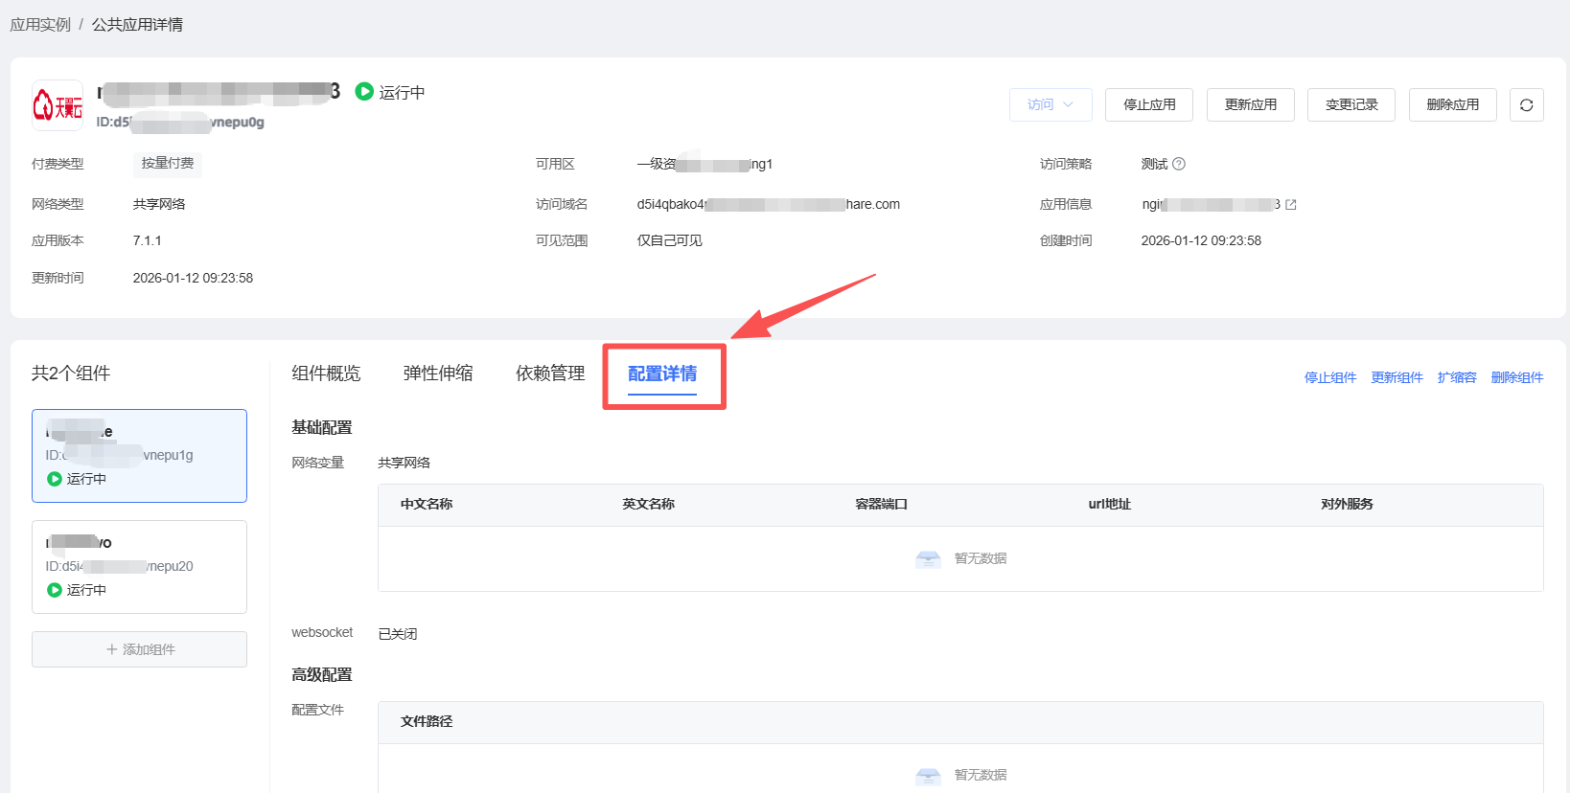Click the 扩缩容 scaling link
This screenshot has height=793, width=1570.
click(1456, 377)
